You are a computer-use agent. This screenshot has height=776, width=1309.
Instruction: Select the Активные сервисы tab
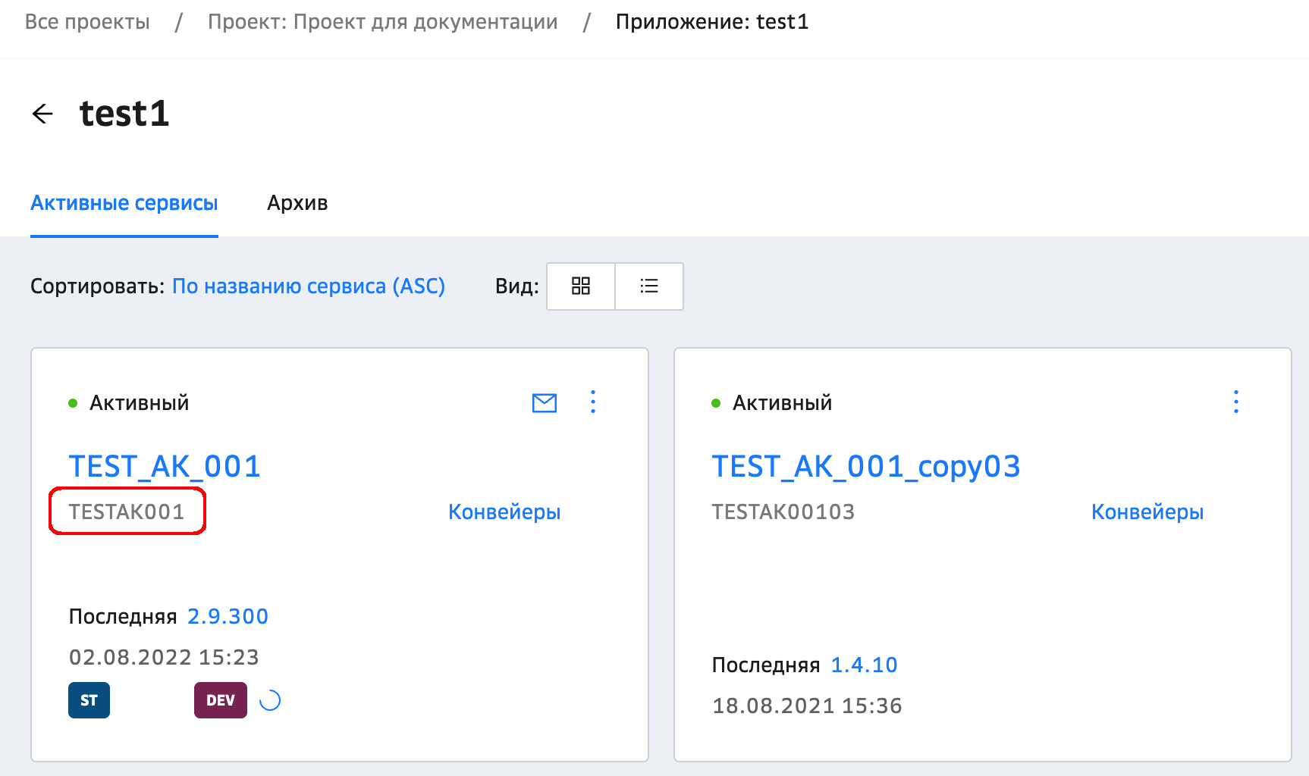pos(124,203)
